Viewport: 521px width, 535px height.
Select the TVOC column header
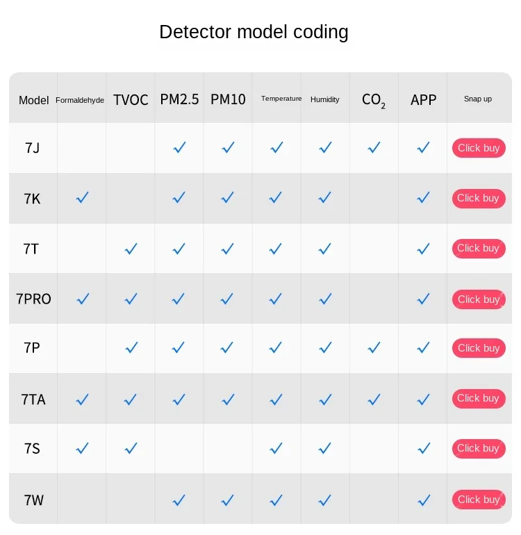[x=131, y=100]
